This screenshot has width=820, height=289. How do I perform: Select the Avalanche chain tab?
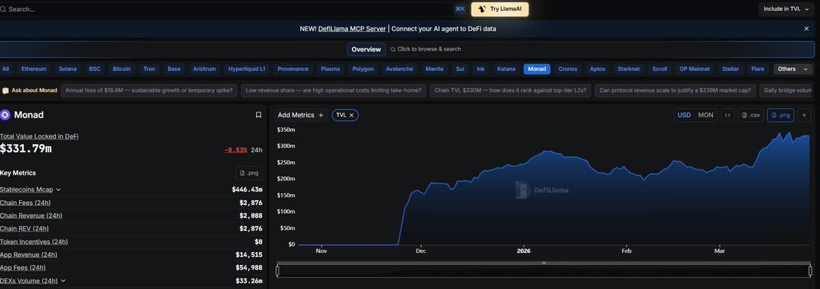coord(400,69)
